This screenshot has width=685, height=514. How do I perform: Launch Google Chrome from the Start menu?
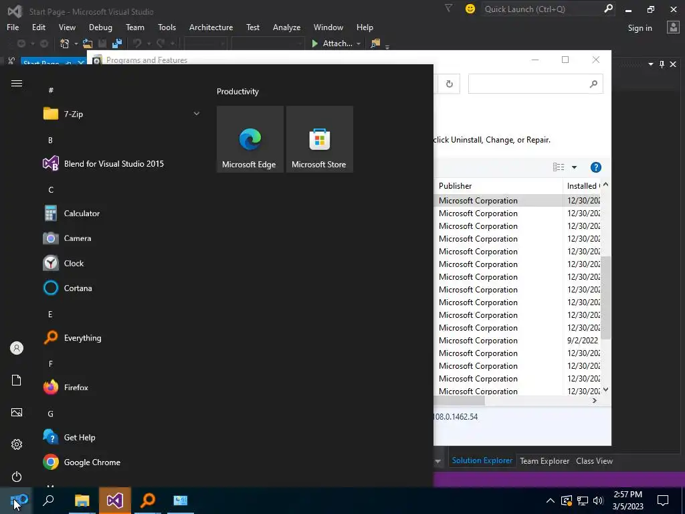coord(82,462)
